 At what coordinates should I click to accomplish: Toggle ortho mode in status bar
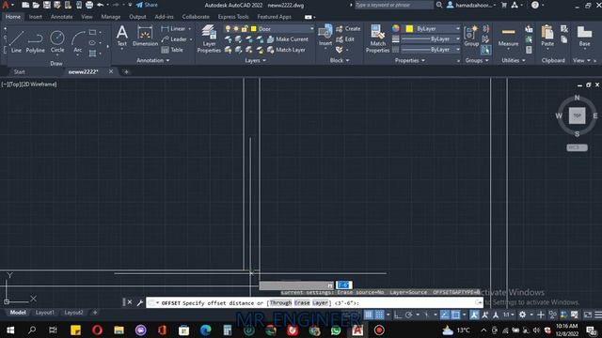click(x=398, y=315)
